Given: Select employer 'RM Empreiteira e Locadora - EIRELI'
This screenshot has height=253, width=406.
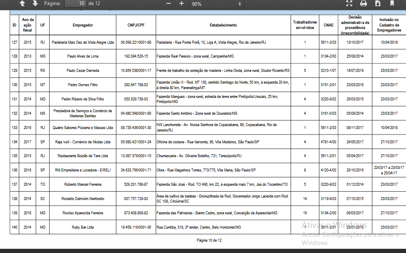Looking at the screenshot, I should pyautogui.click(x=83, y=170).
